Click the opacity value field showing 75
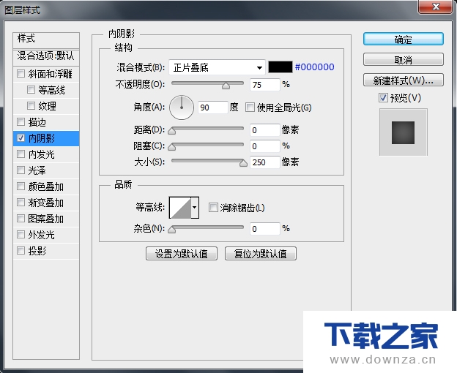The image size is (457, 373). [x=265, y=85]
